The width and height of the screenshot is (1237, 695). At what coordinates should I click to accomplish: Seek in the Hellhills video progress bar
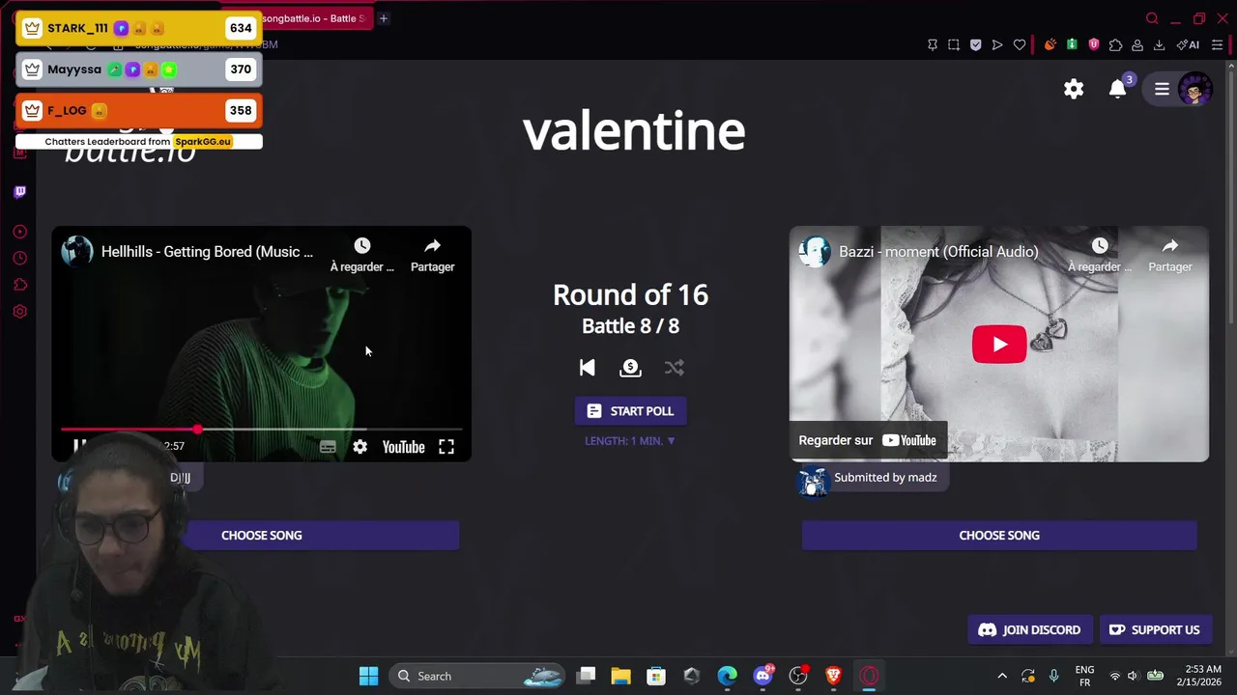click(x=261, y=430)
